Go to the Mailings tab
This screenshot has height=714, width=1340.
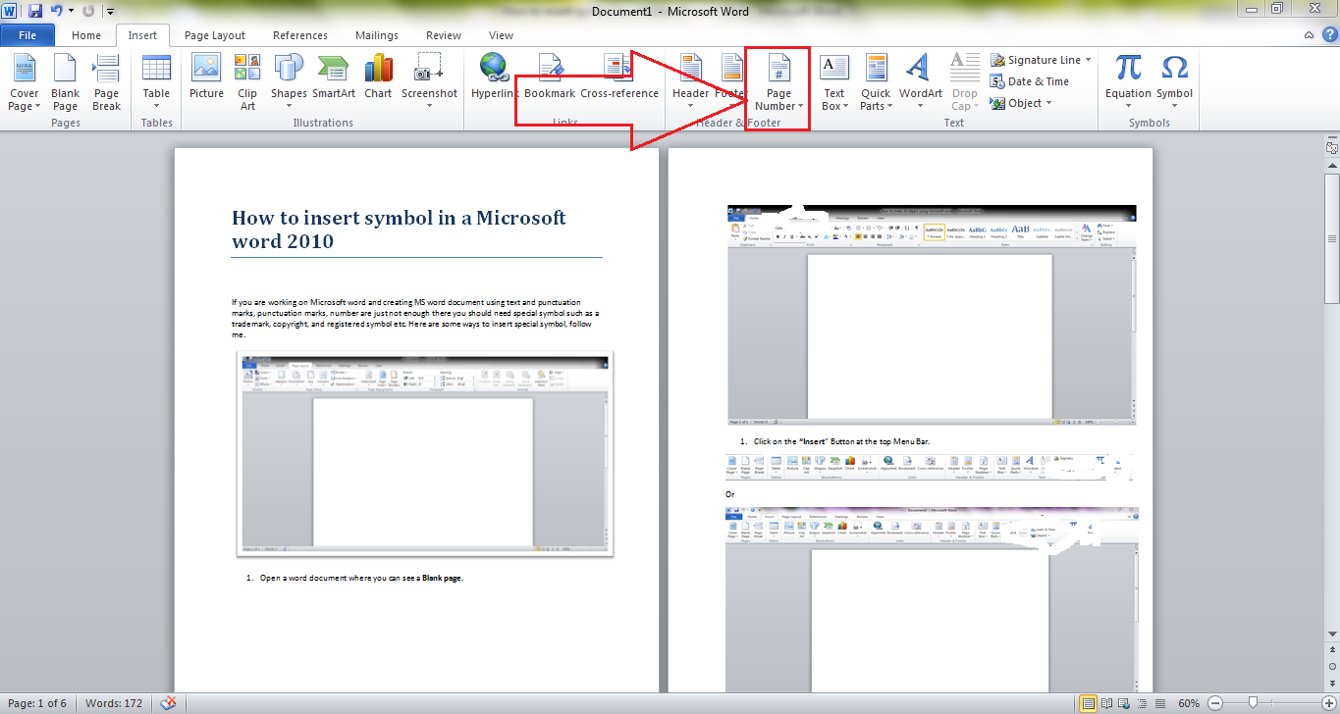tap(377, 35)
